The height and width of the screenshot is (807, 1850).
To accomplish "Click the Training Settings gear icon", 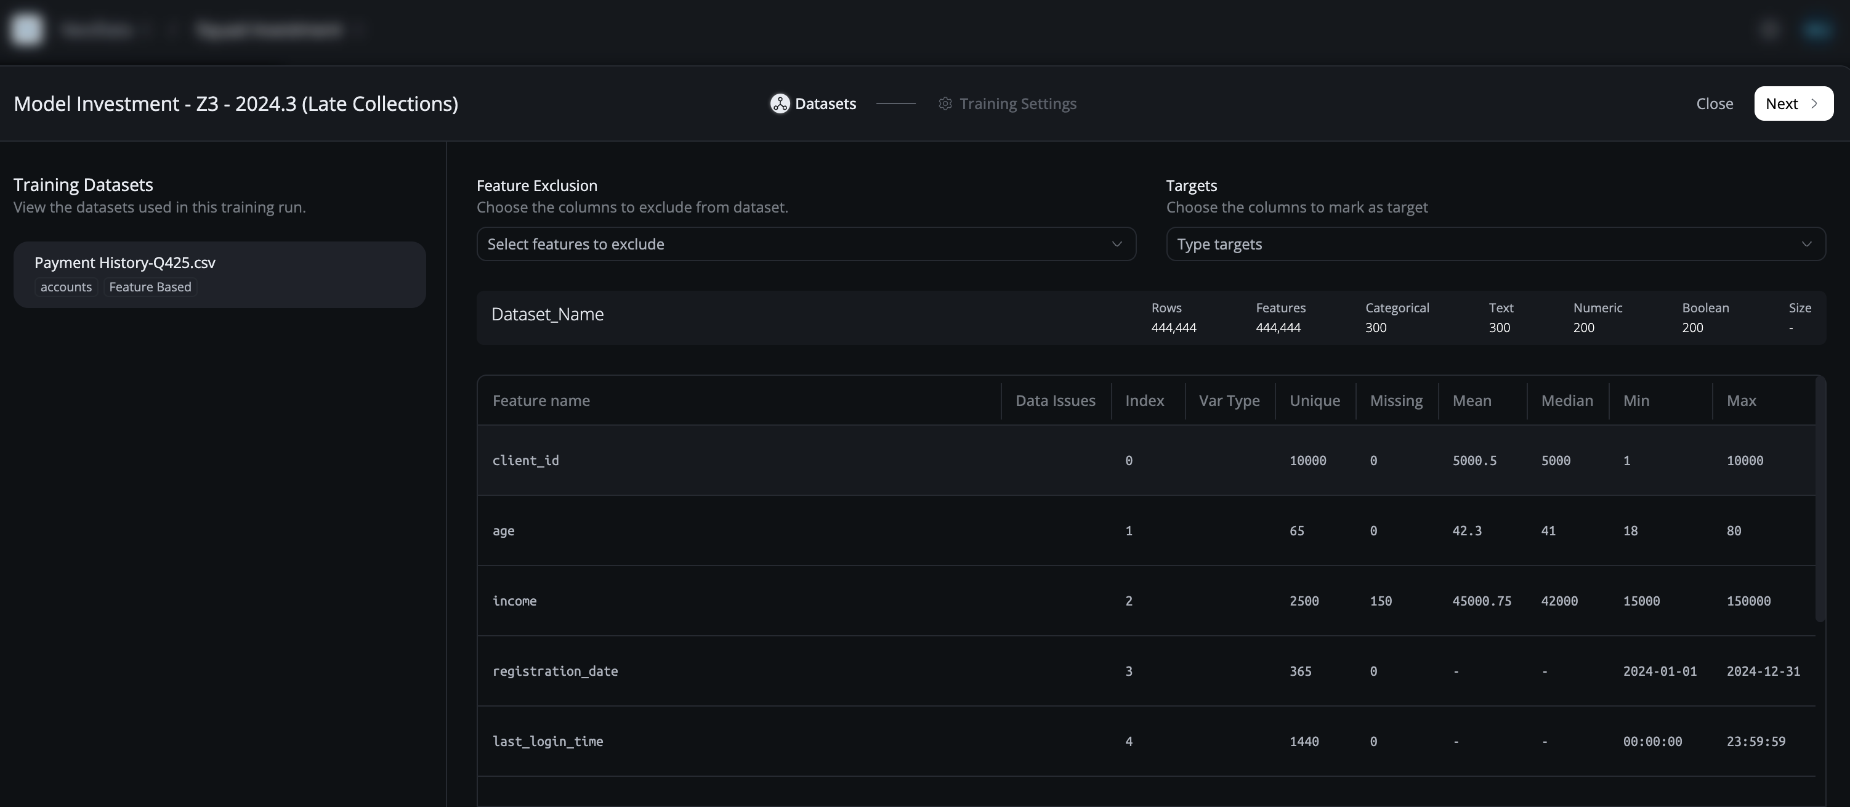I will [945, 103].
